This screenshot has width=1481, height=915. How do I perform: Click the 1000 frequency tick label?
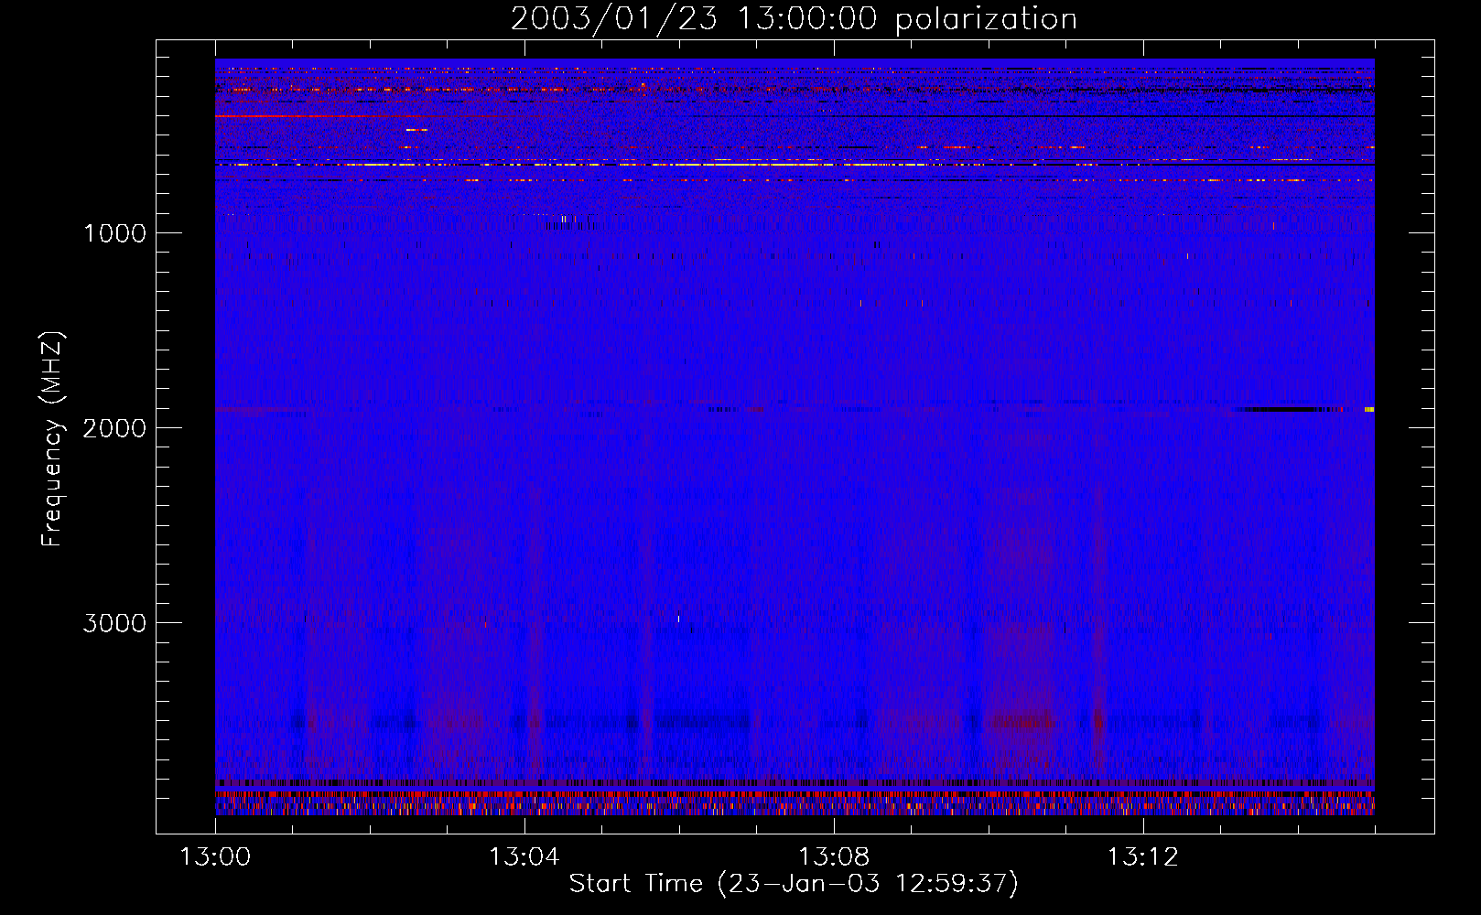(114, 233)
